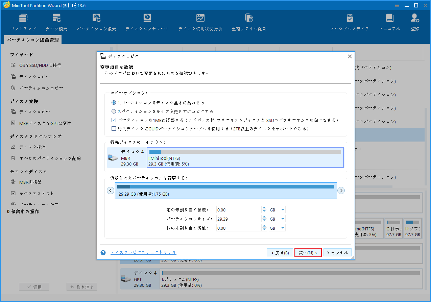Open the マニュアル help icon
Screen dimensions: 431x302
(389, 21)
